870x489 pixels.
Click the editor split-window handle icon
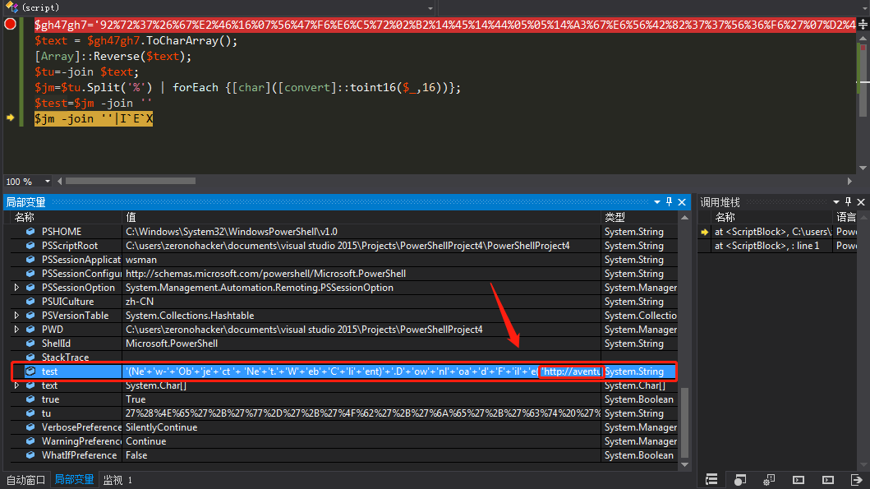point(863,25)
